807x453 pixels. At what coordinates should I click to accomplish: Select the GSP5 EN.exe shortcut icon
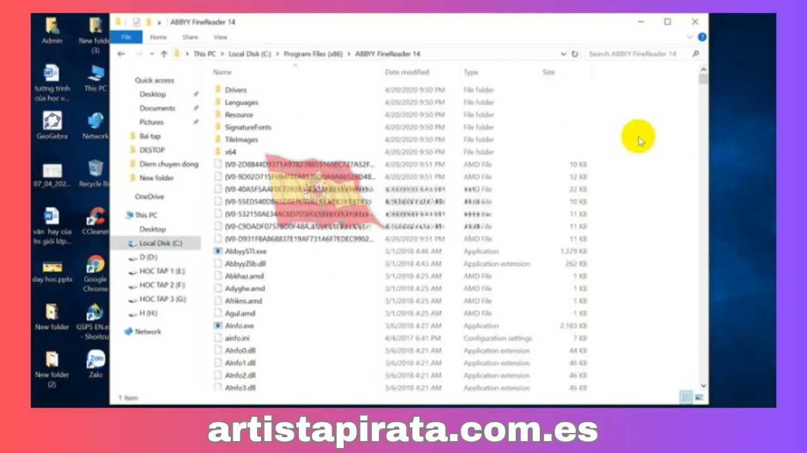pyautogui.click(x=95, y=322)
